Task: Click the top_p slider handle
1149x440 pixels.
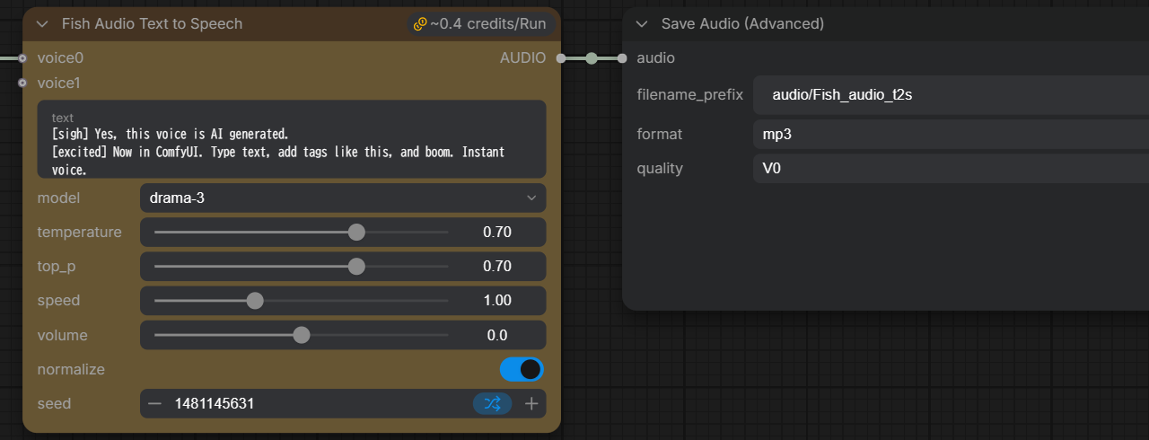Action: coord(356,267)
